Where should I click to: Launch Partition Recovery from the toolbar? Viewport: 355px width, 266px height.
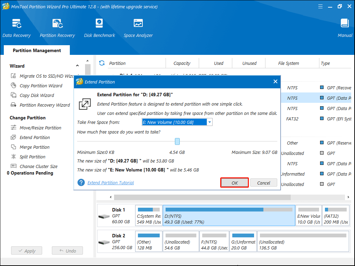57,28
